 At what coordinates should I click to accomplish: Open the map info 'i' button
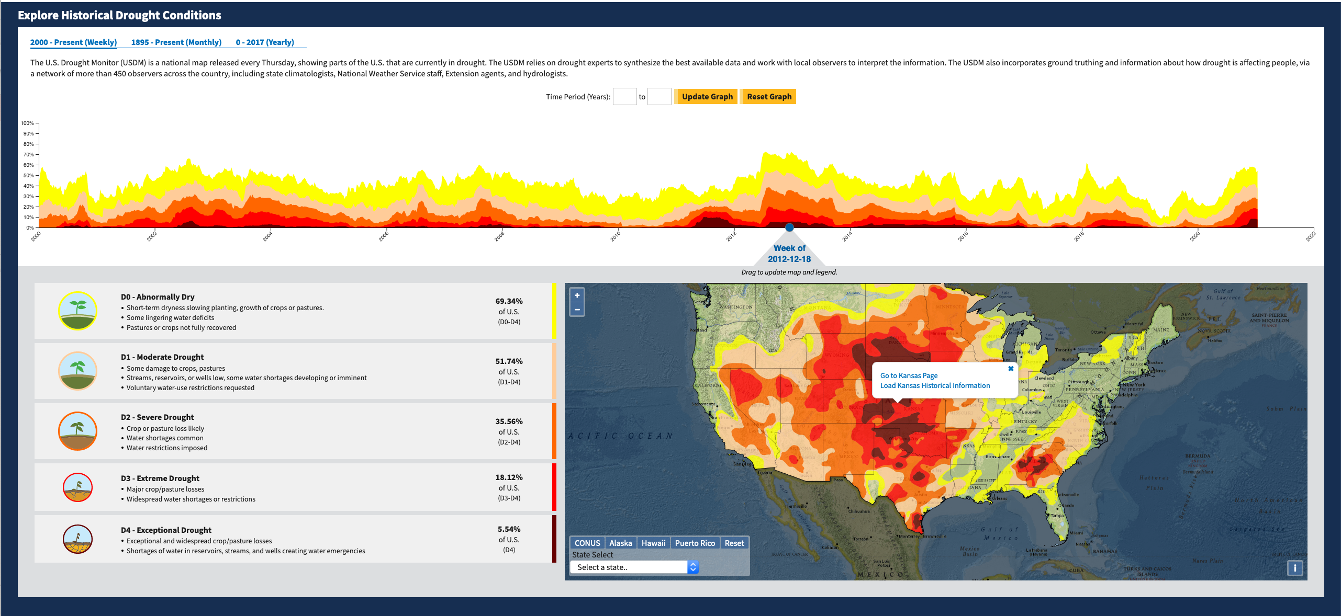(x=1294, y=568)
